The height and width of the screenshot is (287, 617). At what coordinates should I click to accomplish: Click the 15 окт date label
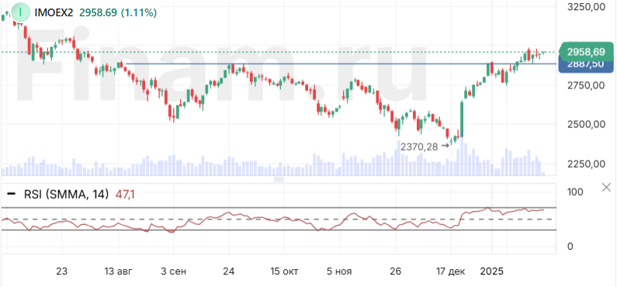(285, 271)
